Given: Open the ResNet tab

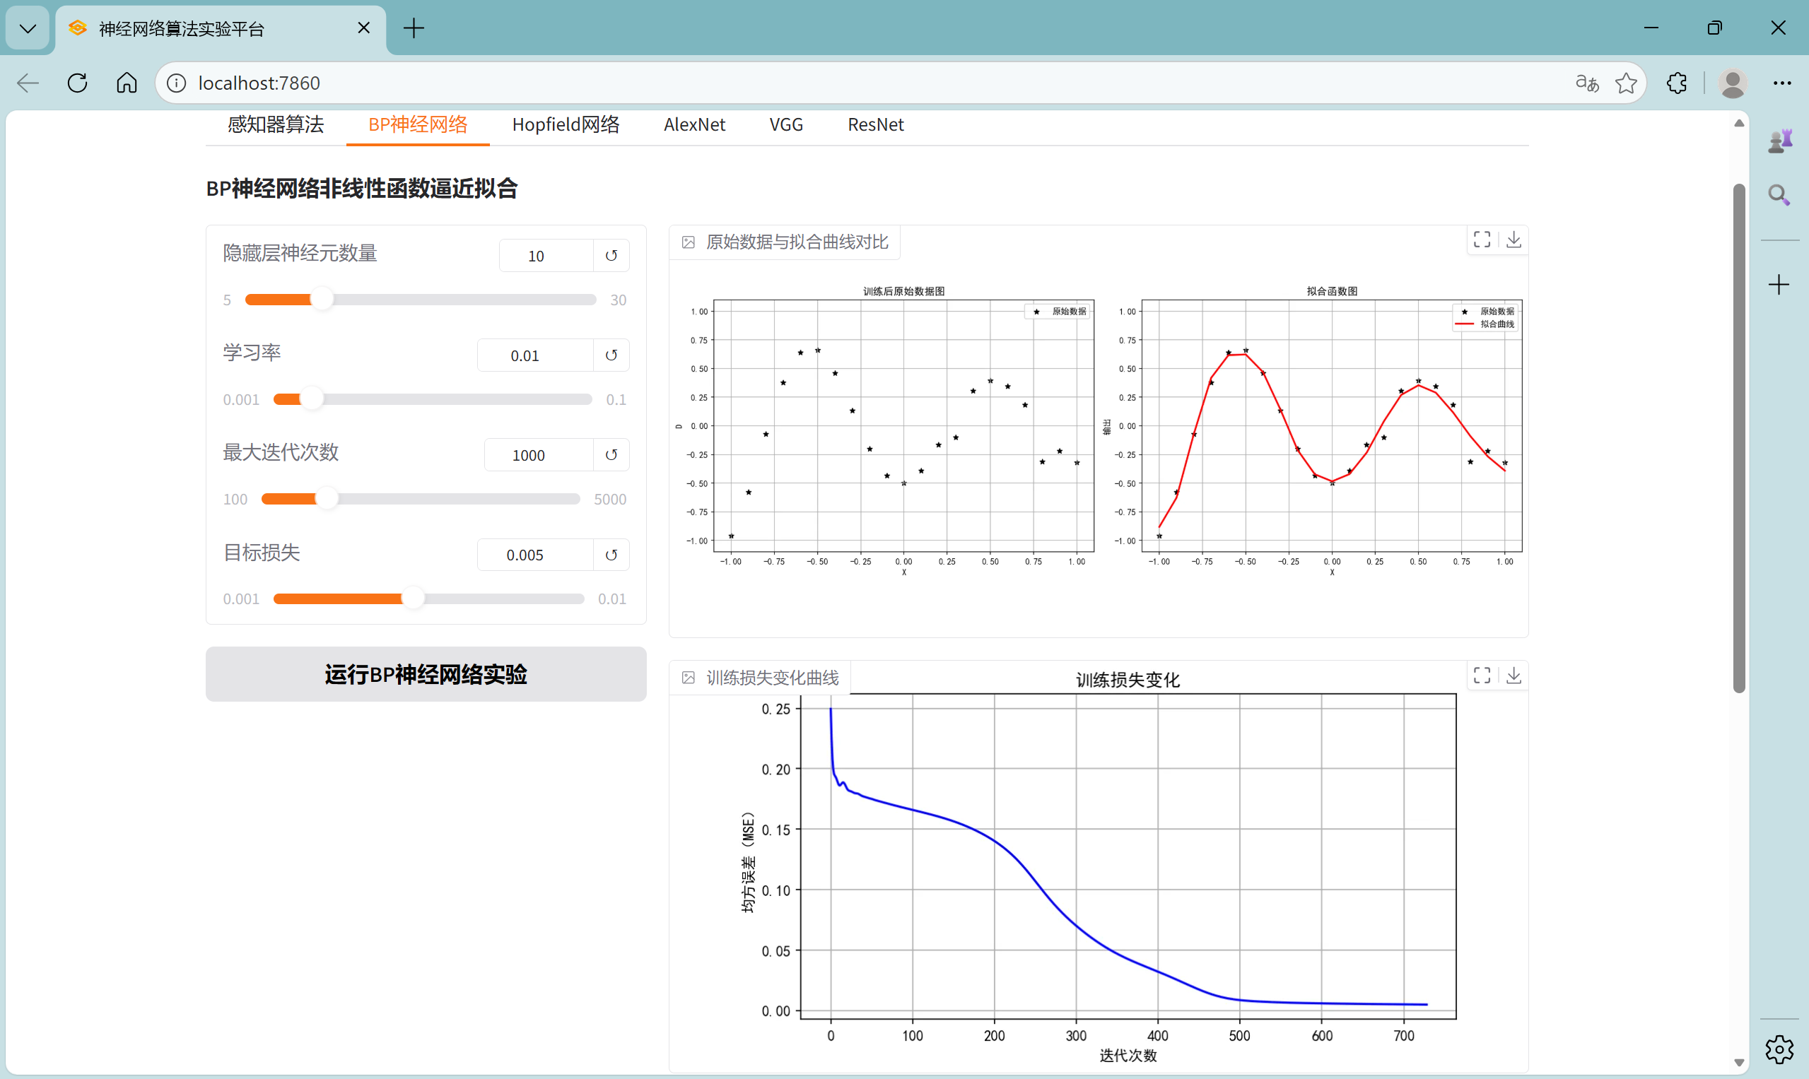Looking at the screenshot, I should [x=875, y=124].
